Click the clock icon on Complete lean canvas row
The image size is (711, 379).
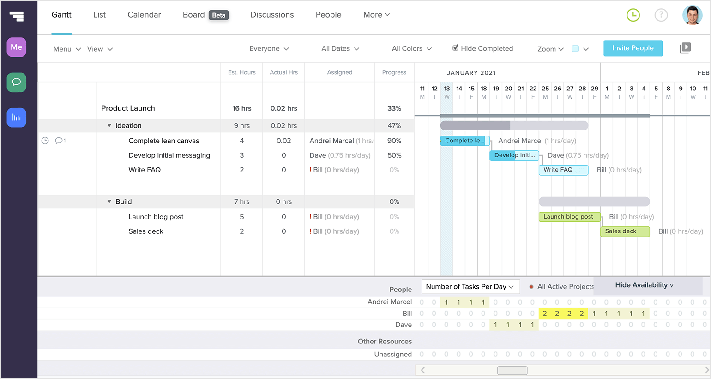tap(45, 141)
